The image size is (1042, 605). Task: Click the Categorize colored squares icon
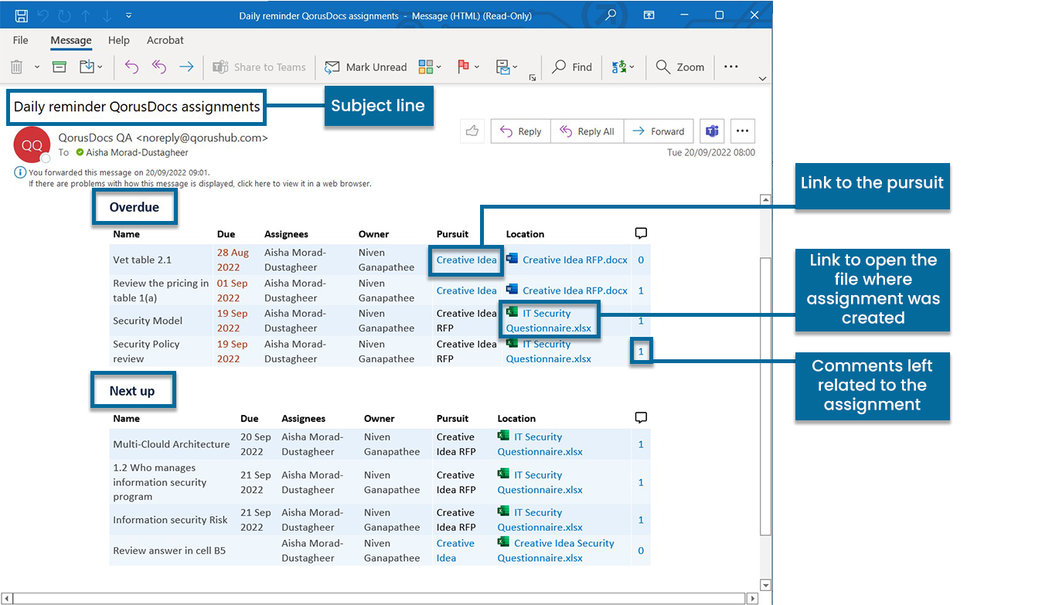tap(426, 67)
